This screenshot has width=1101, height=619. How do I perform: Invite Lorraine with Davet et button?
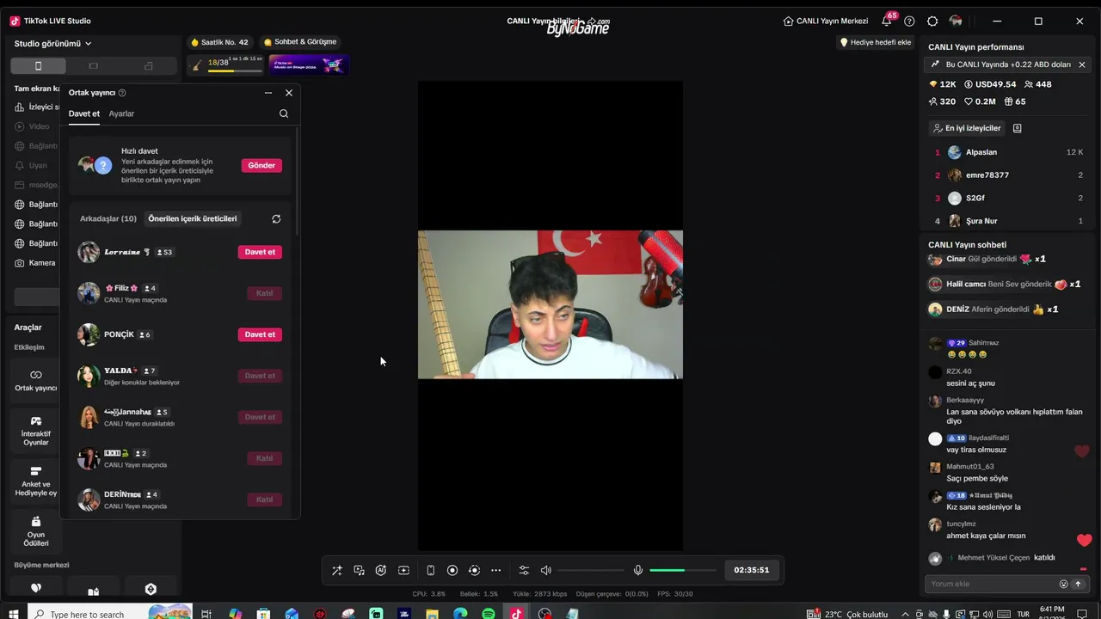click(260, 252)
